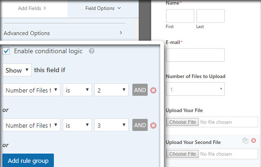Select the Upload Your Second File label
The image size is (261, 167).
(x=193, y=142)
